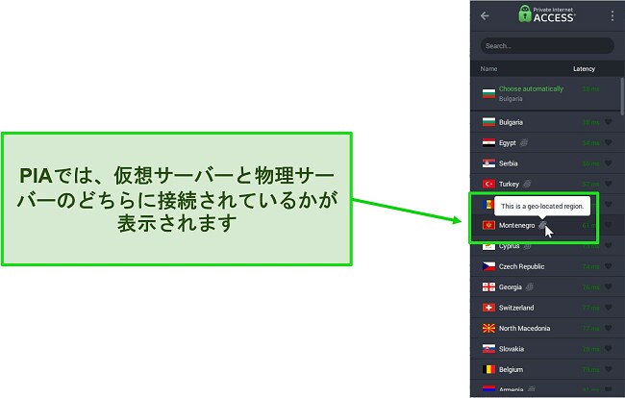The width and height of the screenshot is (625, 398).
Task: Click the Serbia flag icon
Action: point(488,163)
